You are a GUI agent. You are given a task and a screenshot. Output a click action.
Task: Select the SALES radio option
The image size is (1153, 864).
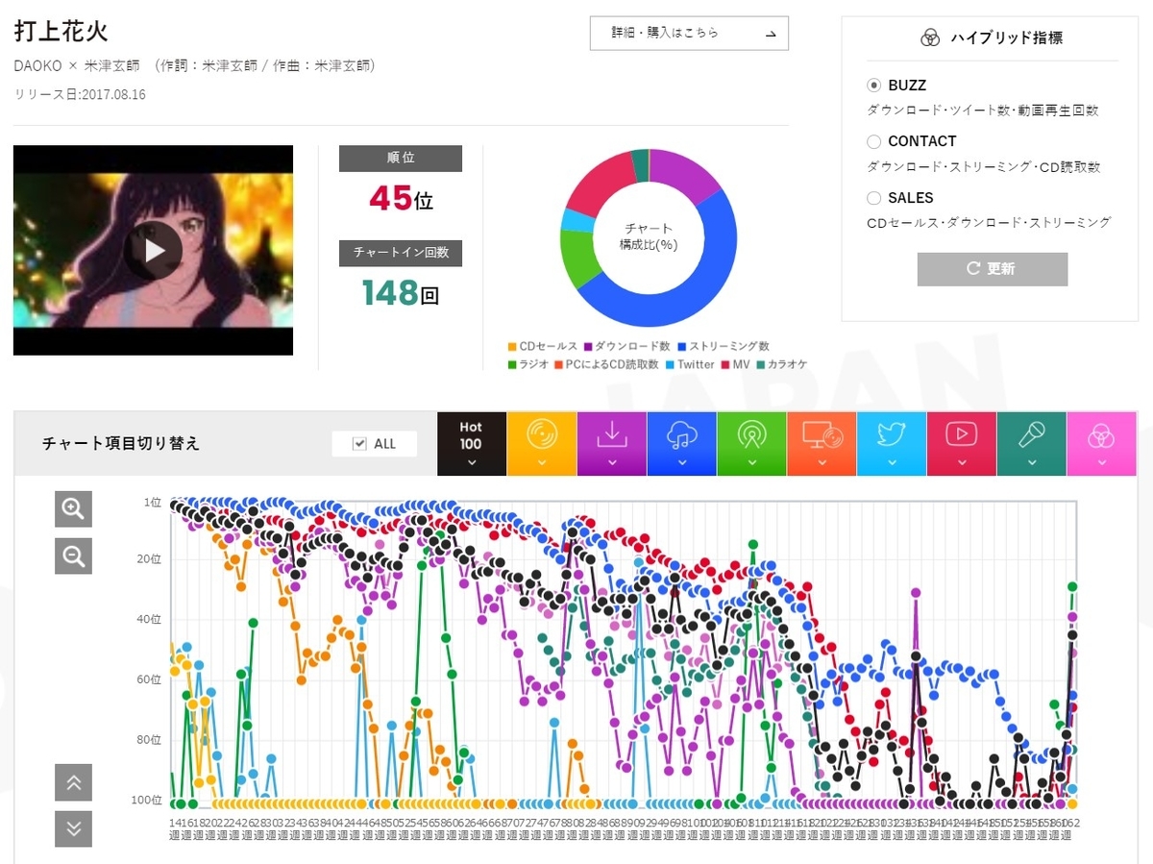click(x=873, y=198)
